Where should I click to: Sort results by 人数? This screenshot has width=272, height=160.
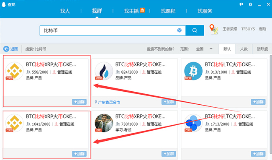(244, 49)
